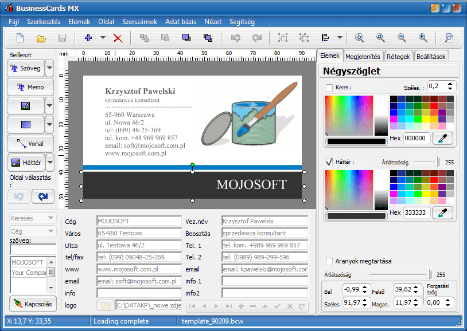Click MOJOSOFT text on the business card
467x331 pixels.
tap(251, 184)
